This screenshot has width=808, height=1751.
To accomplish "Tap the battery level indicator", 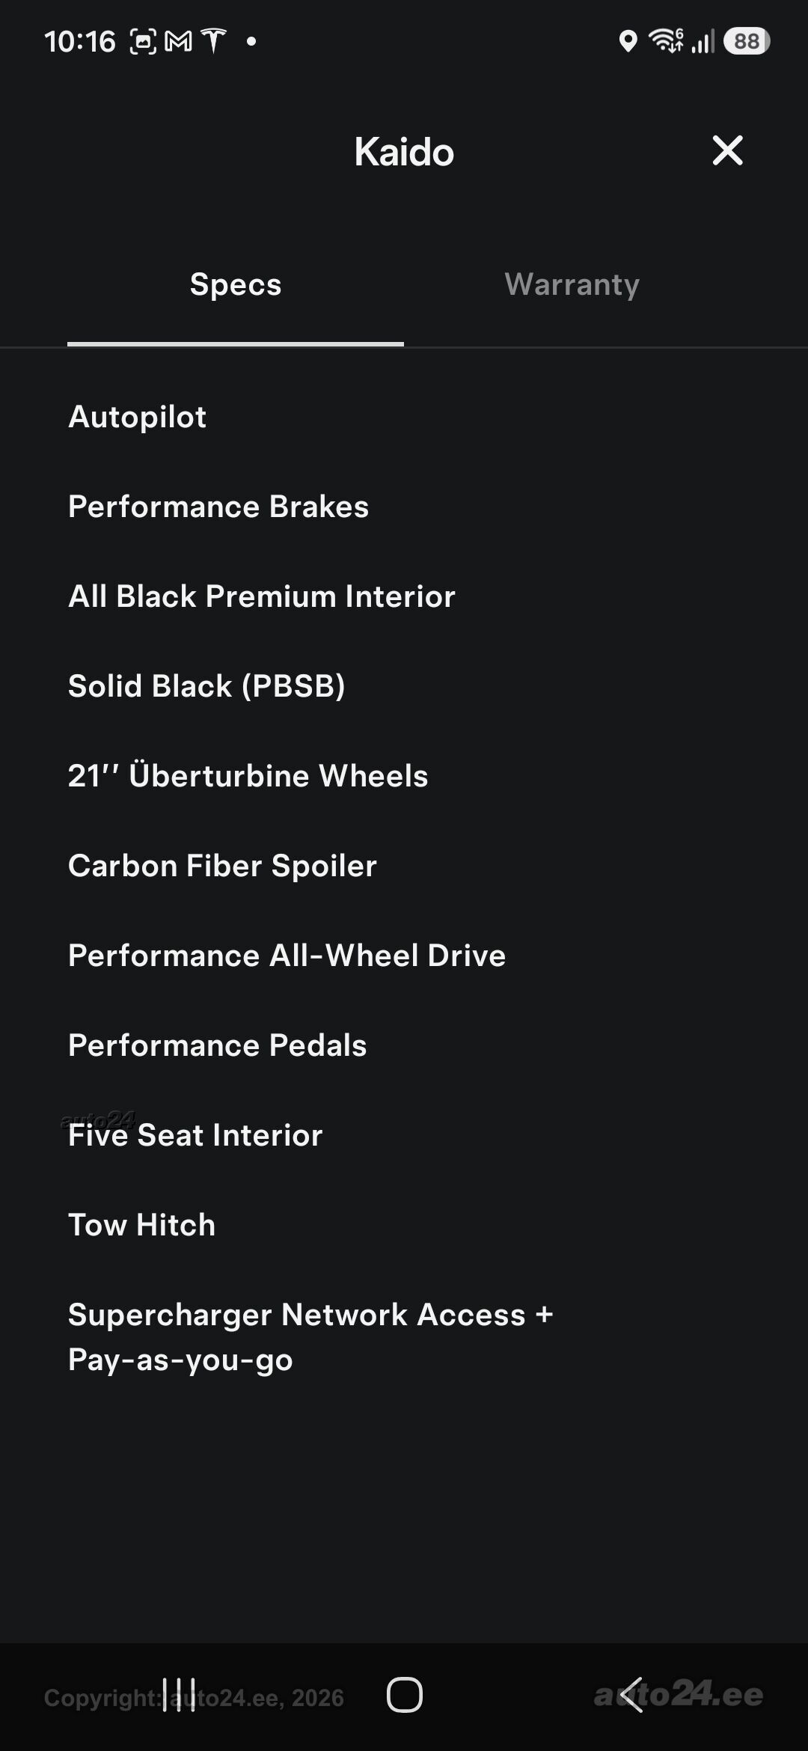I will click(747, 41).
